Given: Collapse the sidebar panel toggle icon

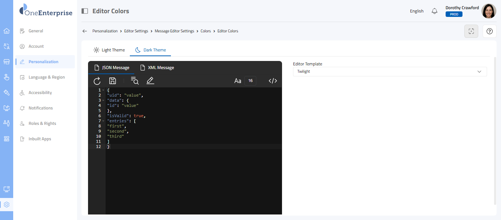Looking at the screenshot, I should tap(85, 11).
